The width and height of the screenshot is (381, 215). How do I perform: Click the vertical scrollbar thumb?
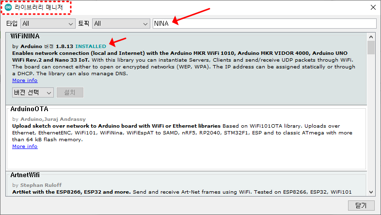(371, 48)
